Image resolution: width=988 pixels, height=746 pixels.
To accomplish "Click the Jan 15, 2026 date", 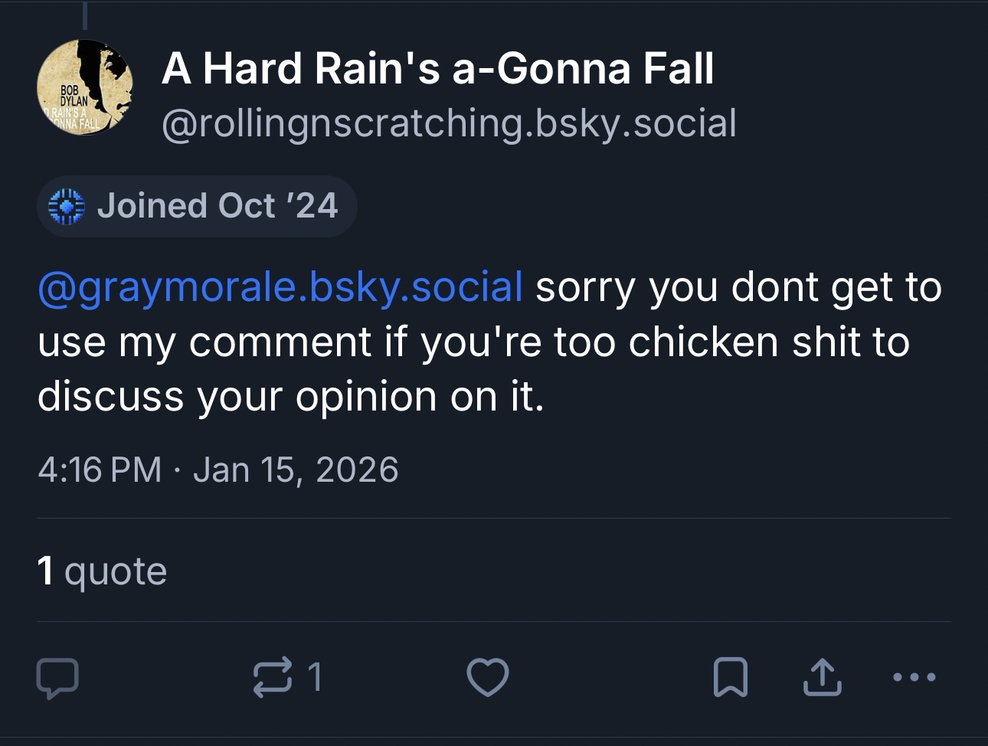I will tap(296, 470).
